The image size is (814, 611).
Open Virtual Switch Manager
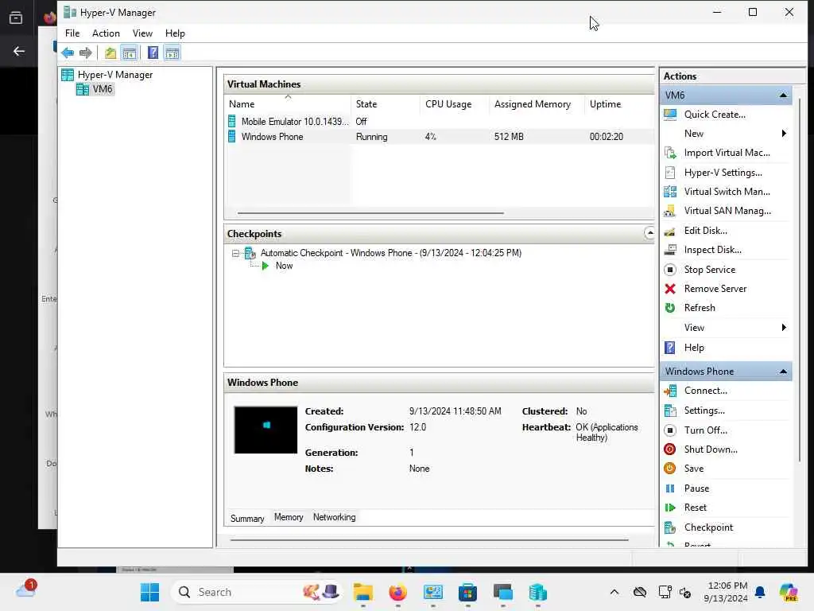(x=727, y=192)
